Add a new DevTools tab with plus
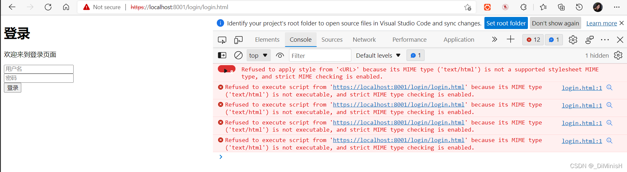 (511, 39)
